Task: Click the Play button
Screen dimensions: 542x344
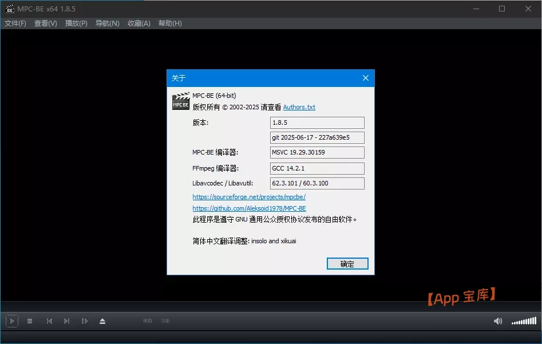Action: 11,321
